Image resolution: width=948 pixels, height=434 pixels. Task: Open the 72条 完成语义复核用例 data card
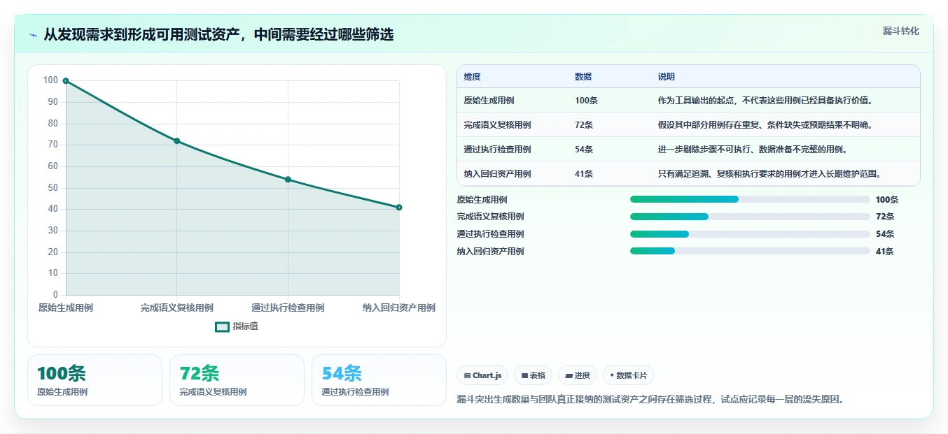click(237, 380)
